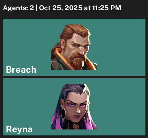Click the Breach agent portrait

click(x=74, y=47)
